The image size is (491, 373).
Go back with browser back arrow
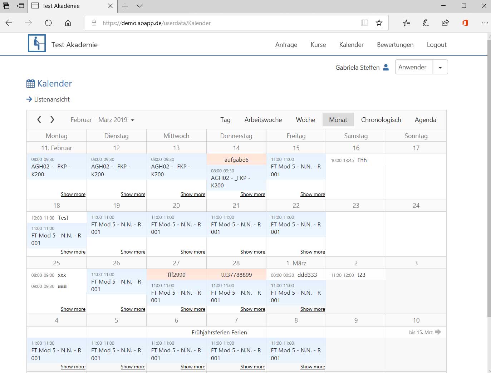pyautogui.click(x=9, y=23)
